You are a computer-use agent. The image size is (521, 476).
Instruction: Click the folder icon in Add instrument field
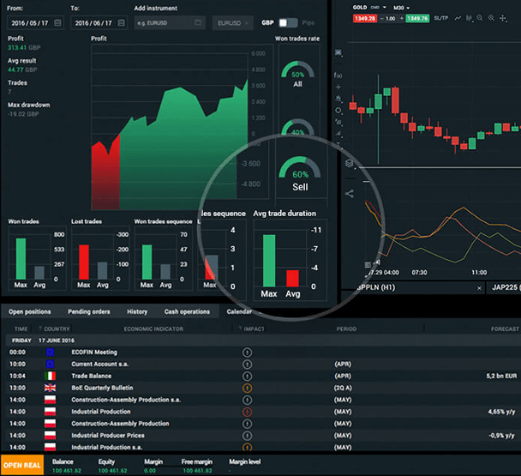pos(198,23)
